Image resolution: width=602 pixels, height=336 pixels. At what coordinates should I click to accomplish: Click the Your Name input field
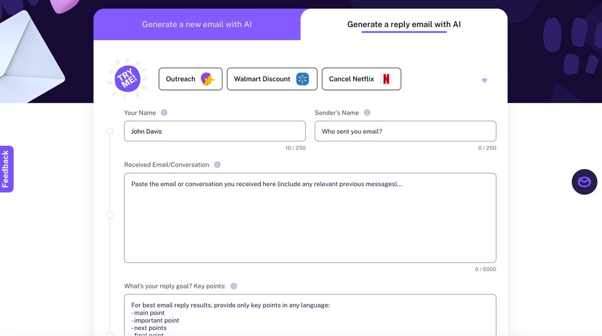[214, 131]
